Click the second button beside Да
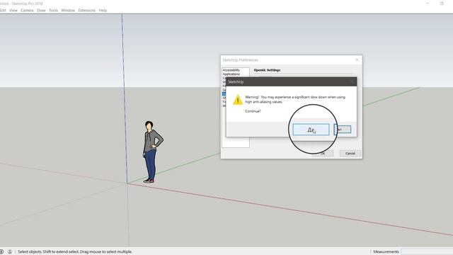 pos(343,130)
